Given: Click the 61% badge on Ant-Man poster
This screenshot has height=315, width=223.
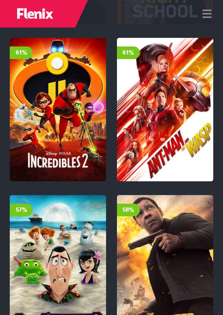Looking at the screenshot, I should [128, 52].
